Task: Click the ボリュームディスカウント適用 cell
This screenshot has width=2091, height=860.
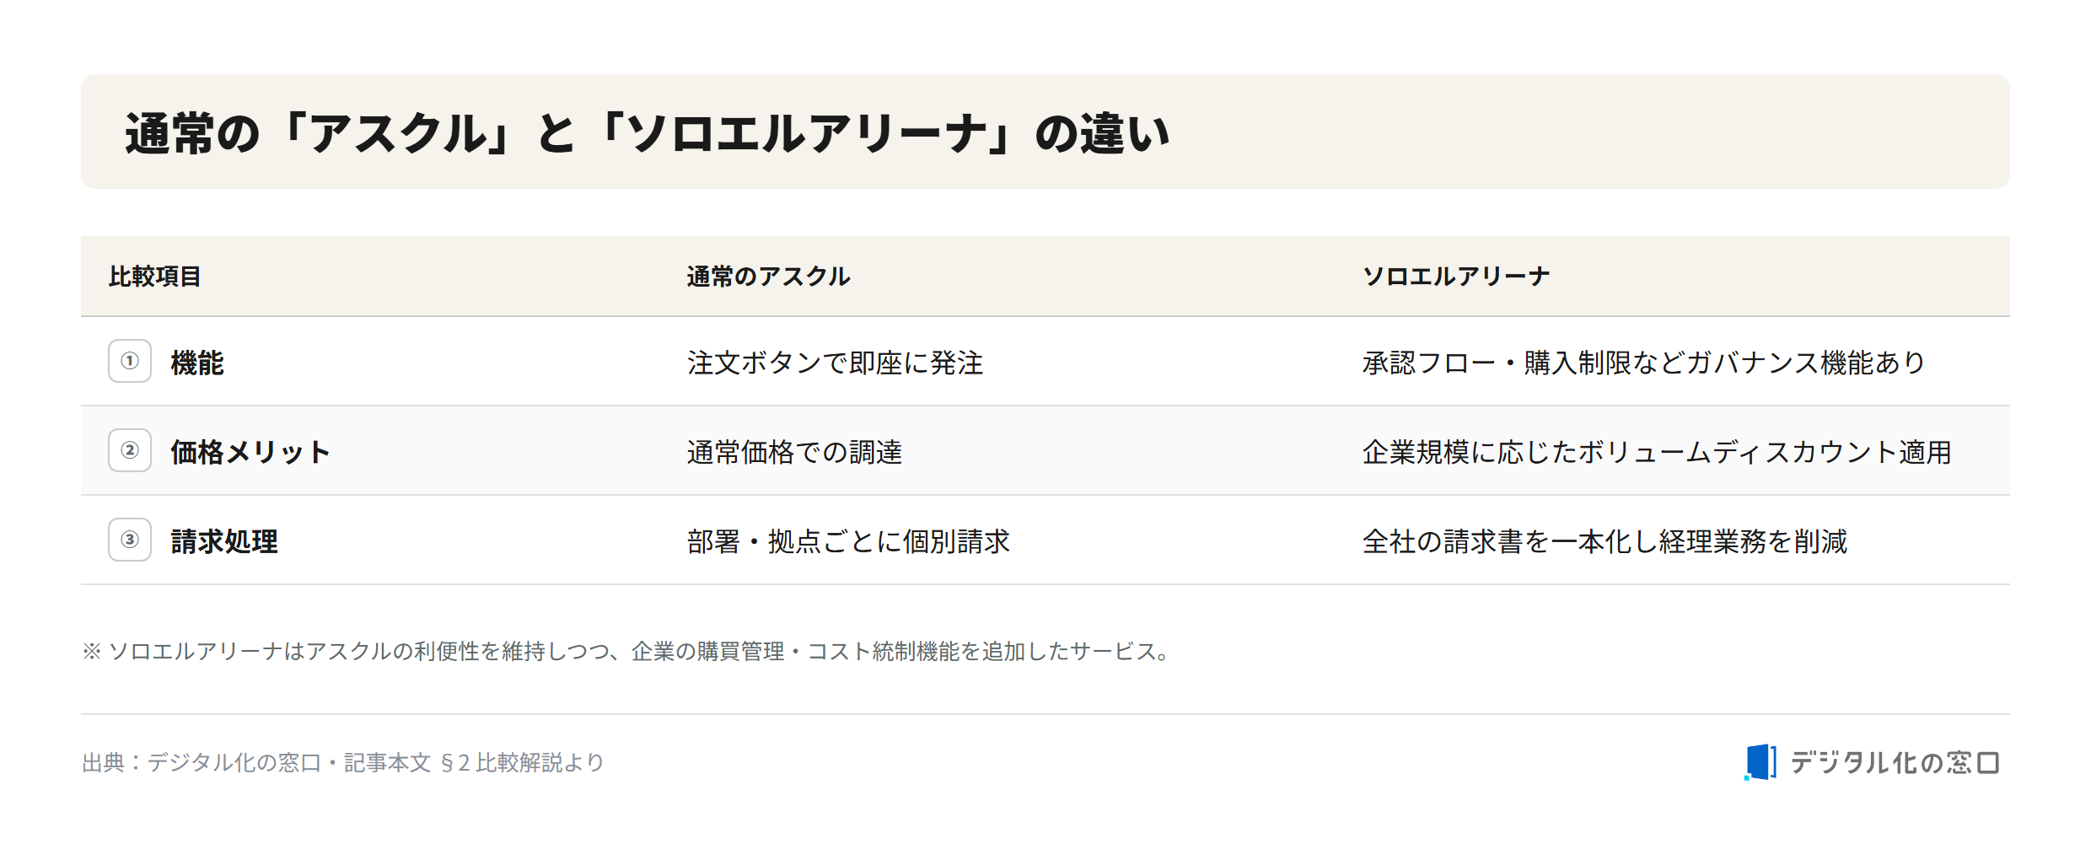Action: click(1657, 452)
